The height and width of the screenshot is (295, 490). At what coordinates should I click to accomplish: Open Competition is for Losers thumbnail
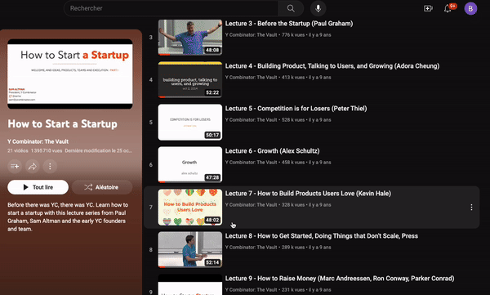[x=190, y=123]
